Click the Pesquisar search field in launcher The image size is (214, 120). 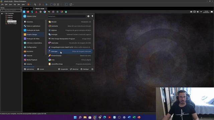[67, 16]
